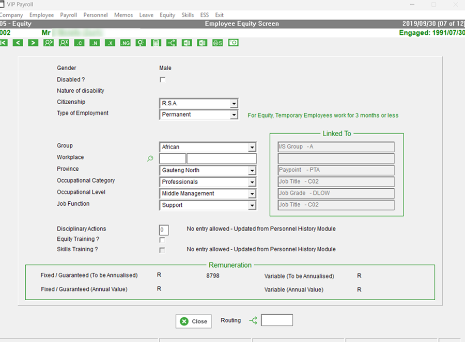Viewport: 465px width, 342px height.
Task: Toggle the Skills Training checkbox
Action: click(x=163, y=250)
